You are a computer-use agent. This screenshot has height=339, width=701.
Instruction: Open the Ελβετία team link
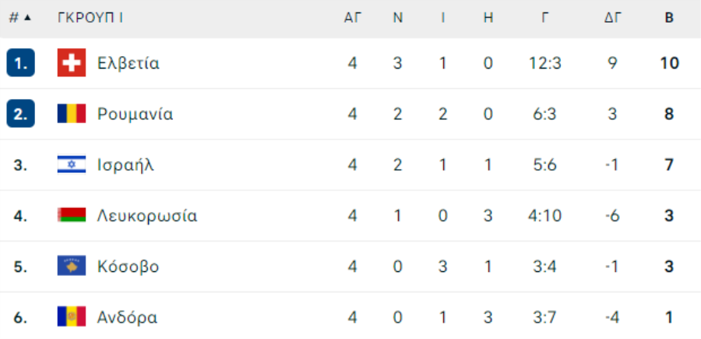pos(129,63)
